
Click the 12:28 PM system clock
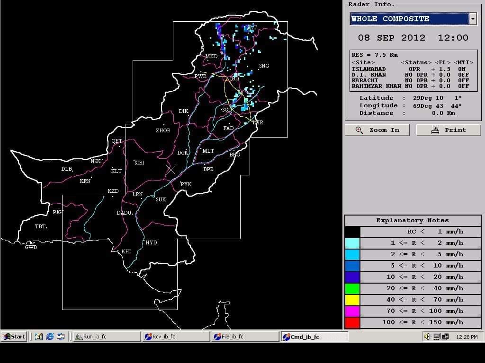[467, 337]
